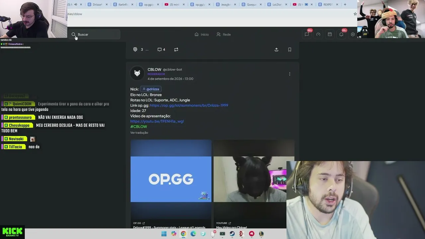
Task: Open Steam from the taskbar
Action: click(232, 234)
